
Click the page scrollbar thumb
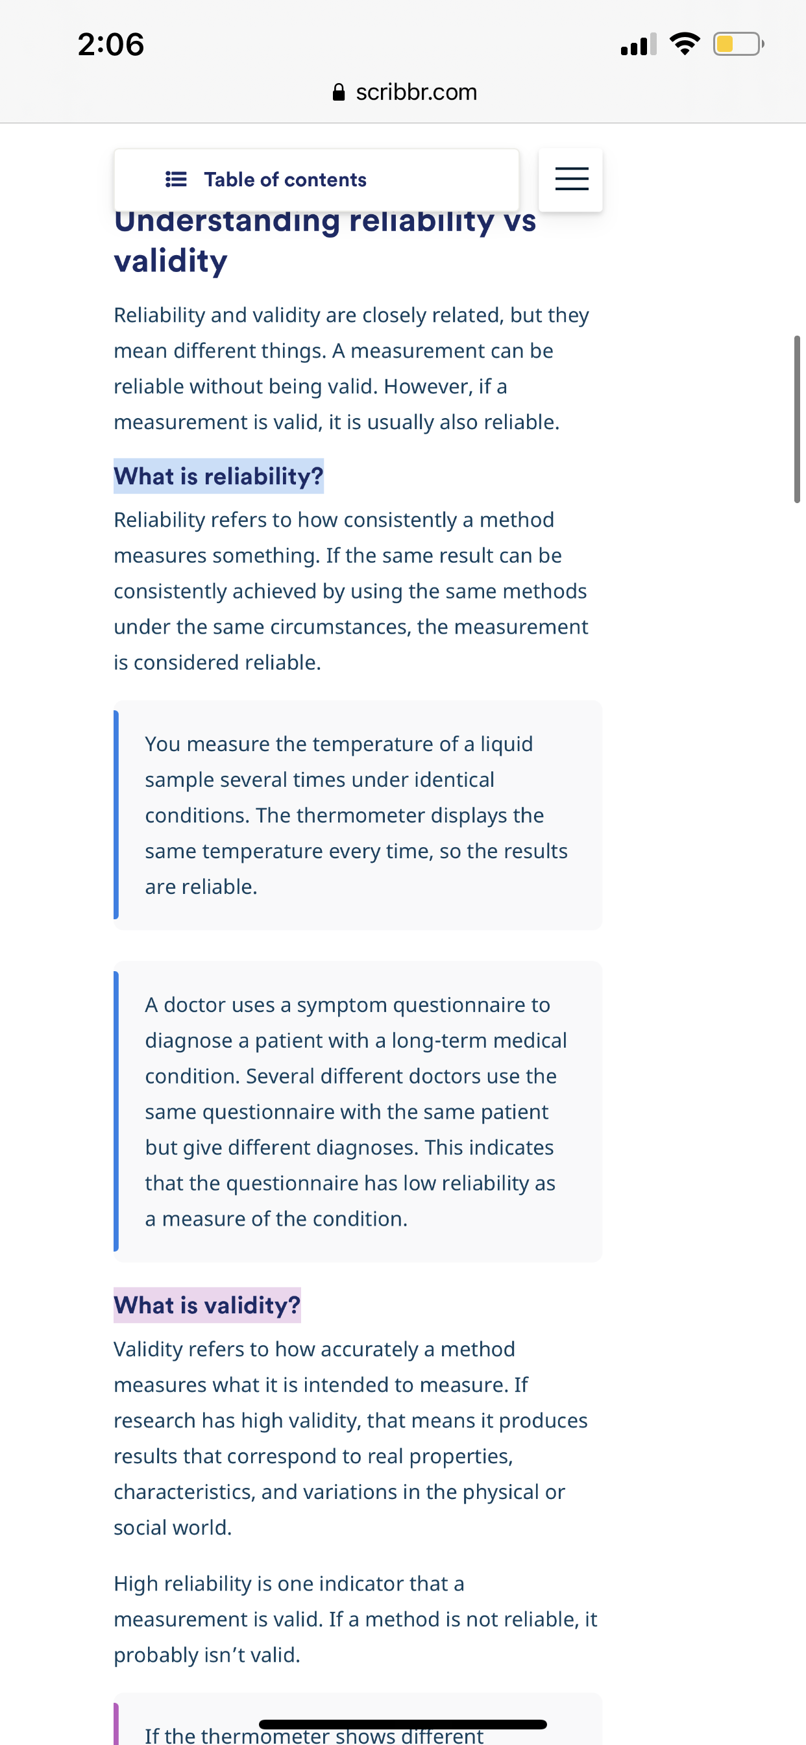click(797, 419)
